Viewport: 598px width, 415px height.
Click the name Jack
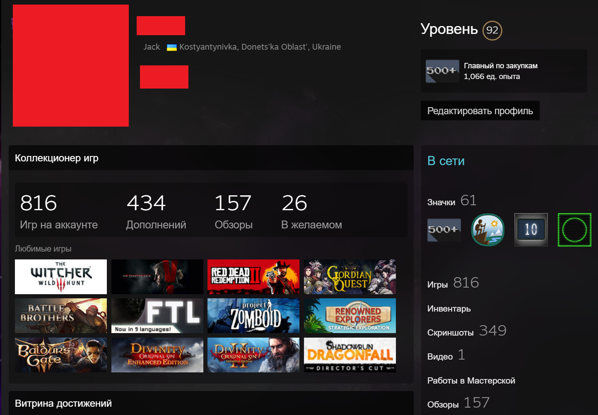(152, 47)
